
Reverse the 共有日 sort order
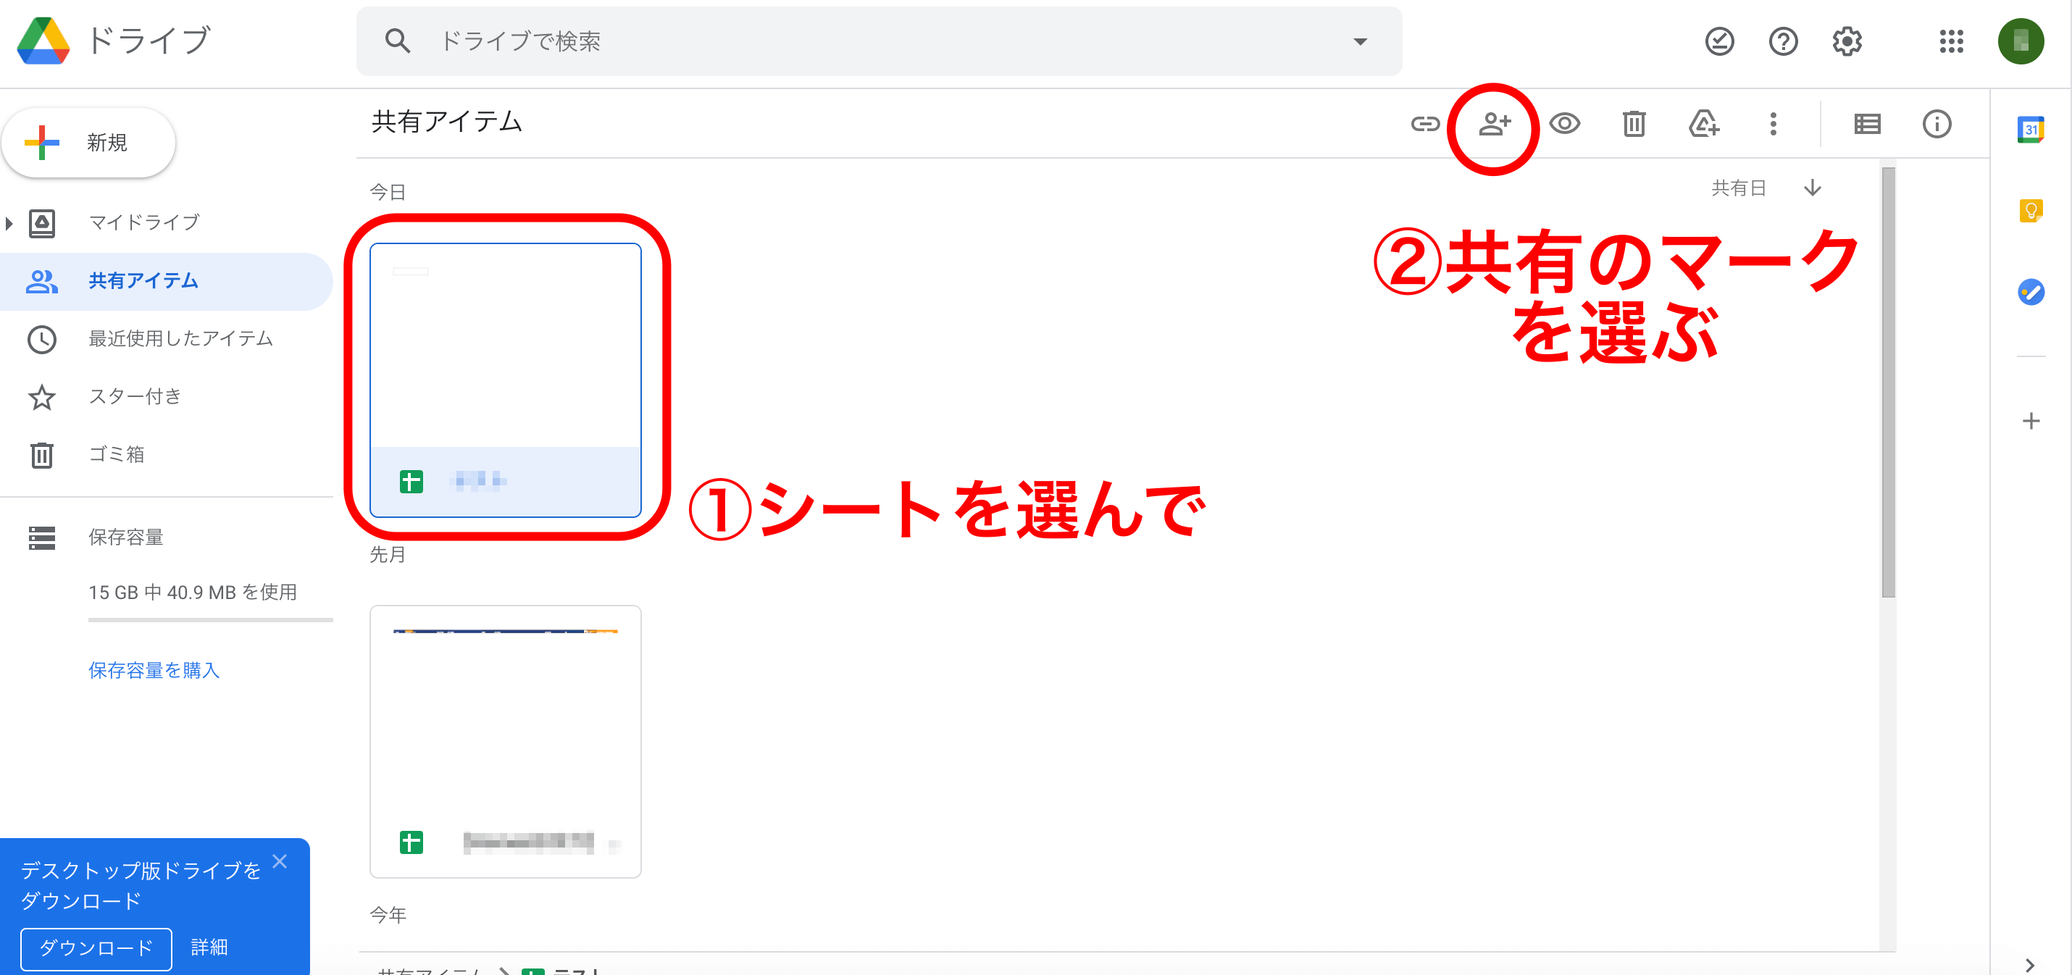(x=1812, y=188)
